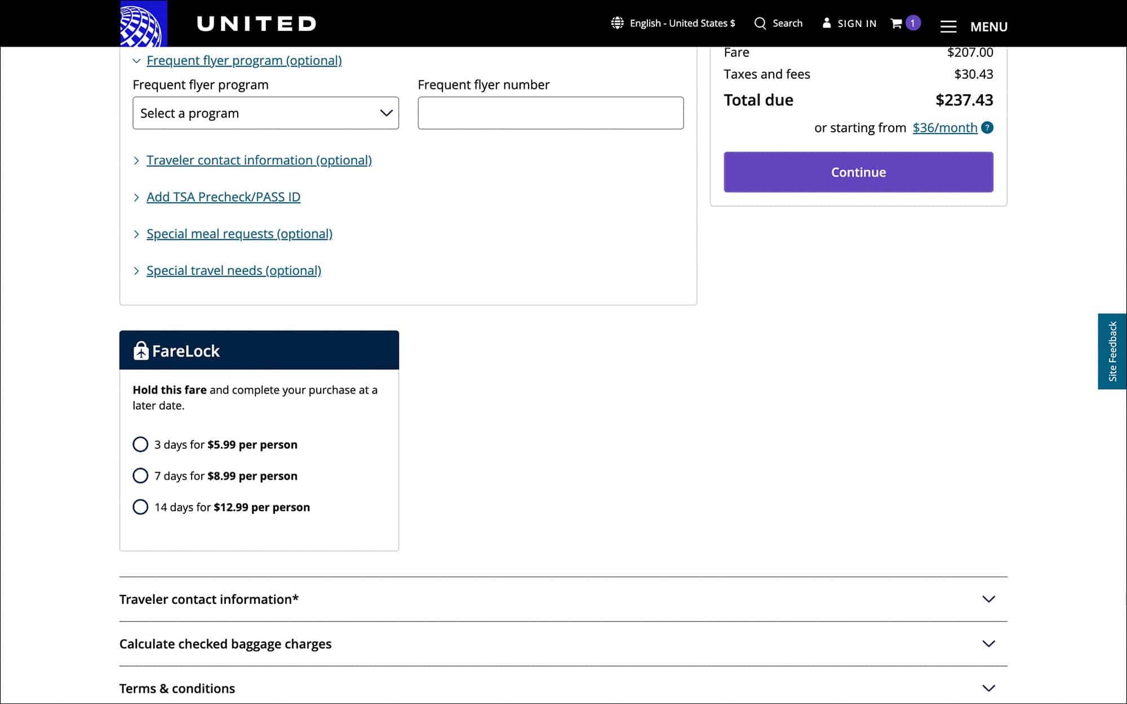This screenshot has width=1127, height=704.
Task: Expand Add TSA Precheck/PASS ID link
Action: pos(224,197)
